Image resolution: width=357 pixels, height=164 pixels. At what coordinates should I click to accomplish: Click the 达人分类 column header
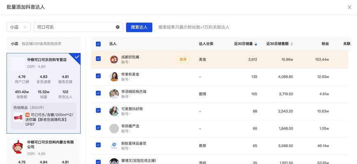click(206, 44)
